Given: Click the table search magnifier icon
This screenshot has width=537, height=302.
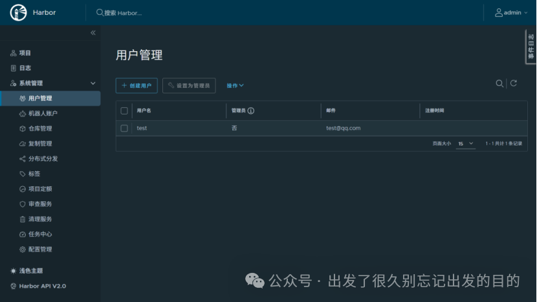Looking at the screenshot, I should [499, 83].
